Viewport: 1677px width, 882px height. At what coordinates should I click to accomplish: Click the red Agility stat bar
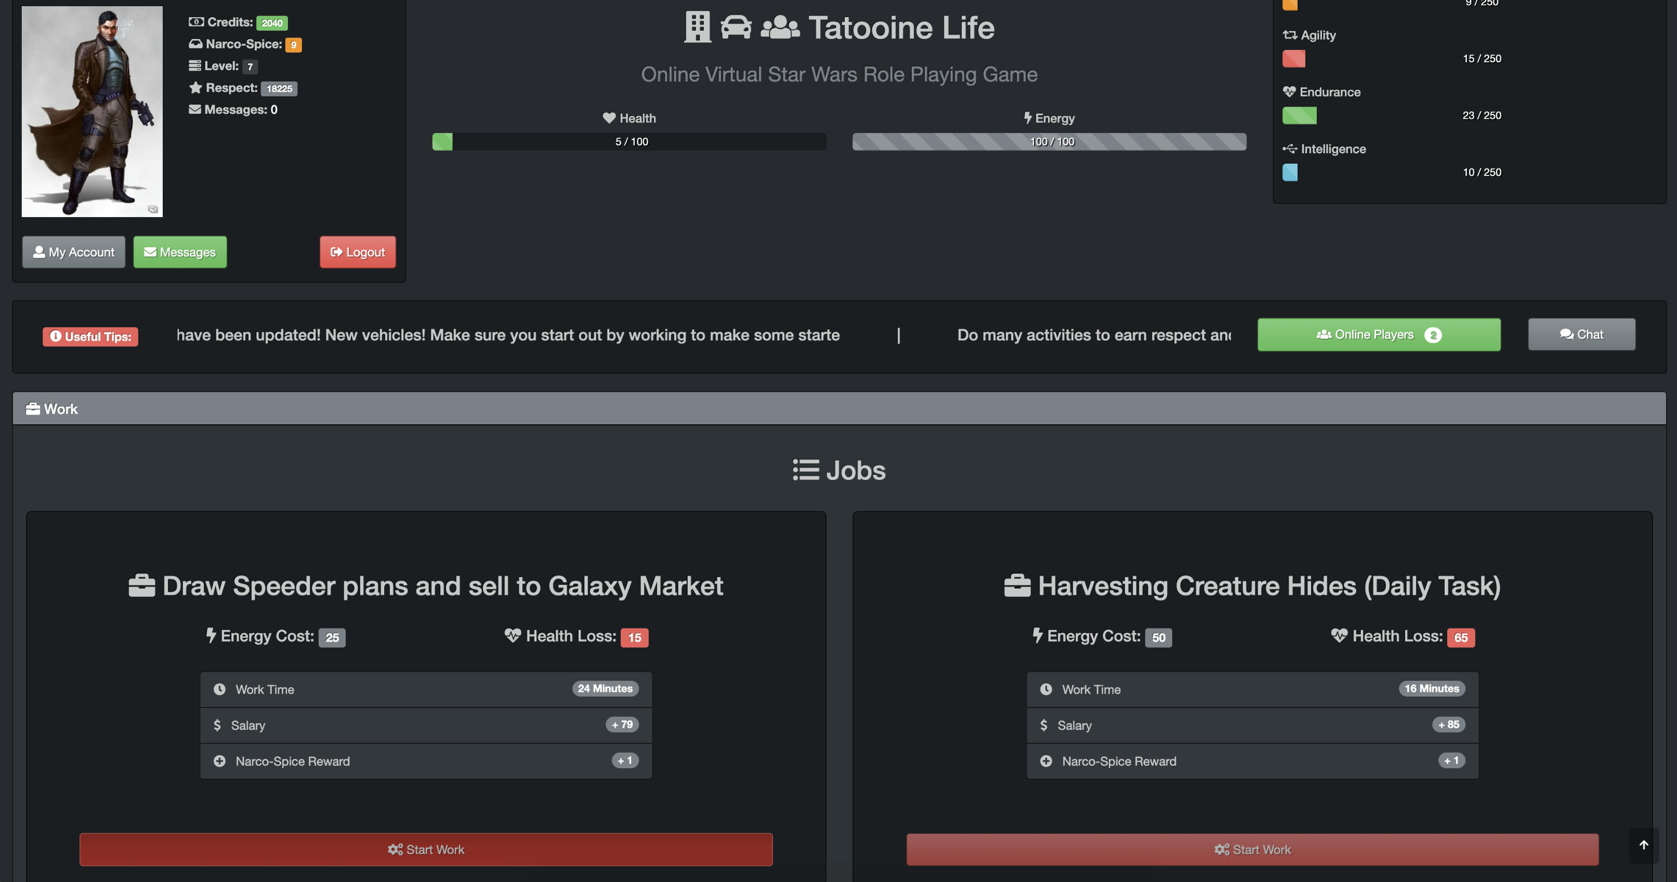(x=1293, y=59)
